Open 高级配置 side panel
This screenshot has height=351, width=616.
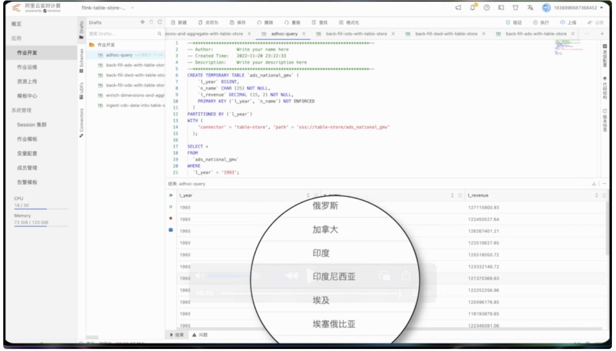[x=605, y=55]
